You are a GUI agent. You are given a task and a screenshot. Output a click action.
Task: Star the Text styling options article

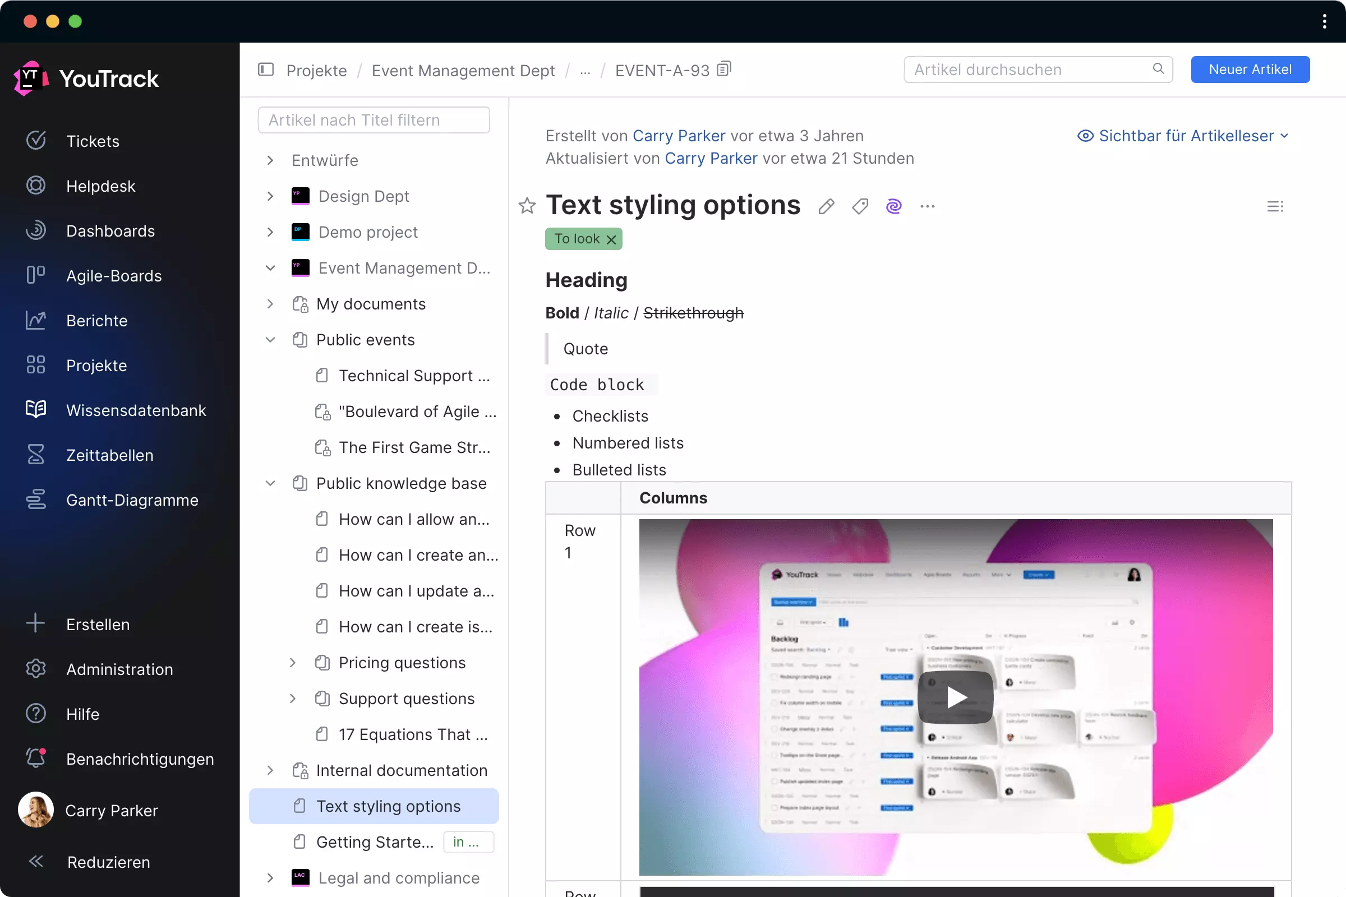(x=527, y=206)
